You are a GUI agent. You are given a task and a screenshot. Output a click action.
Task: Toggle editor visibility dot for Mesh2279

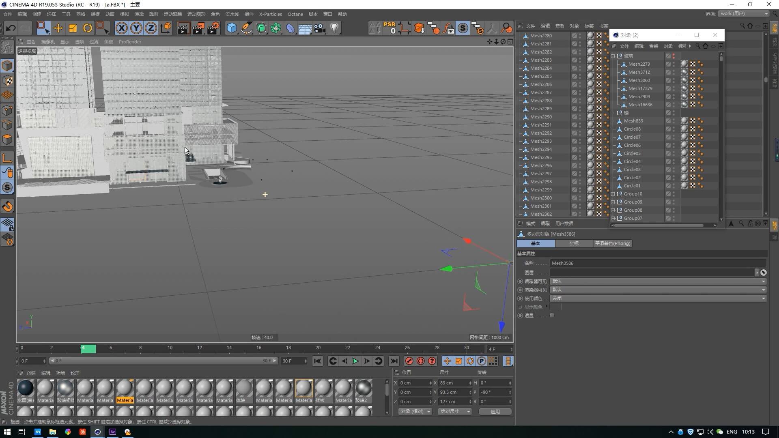point(674,62)
